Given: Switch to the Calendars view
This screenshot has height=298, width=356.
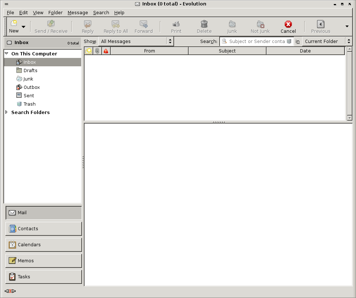Looking at the screenshot, I should tap(44, 245).
